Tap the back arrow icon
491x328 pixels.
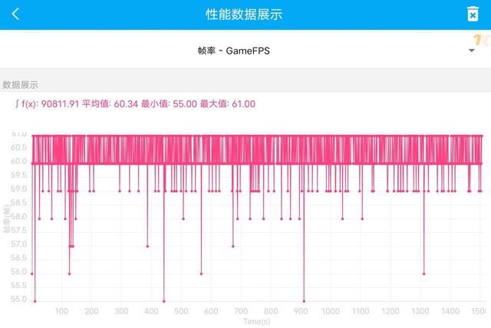pos(15,14)
